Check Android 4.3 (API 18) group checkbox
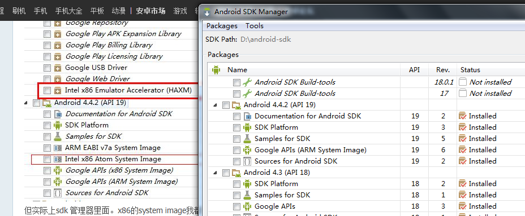Image resolution: width=525 pixels, height=216 pixels. click(226, 173)
